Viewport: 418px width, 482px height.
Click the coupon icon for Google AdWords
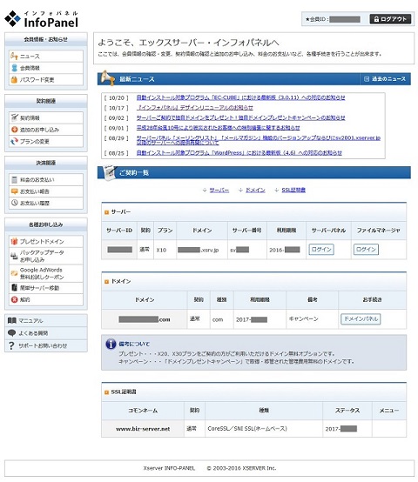(14, 273)
